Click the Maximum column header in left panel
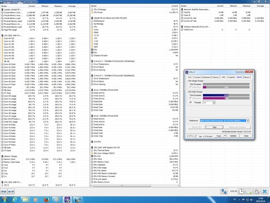This screenshot has height=203, width=270. [58, 6]
